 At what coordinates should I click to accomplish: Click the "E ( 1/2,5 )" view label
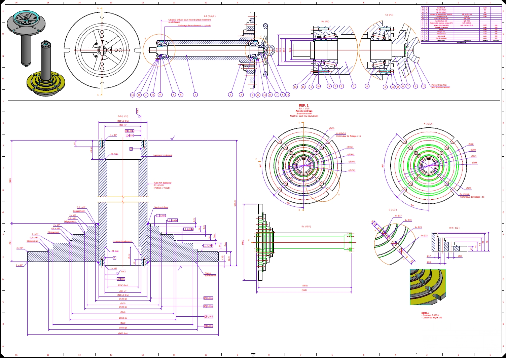306,227
